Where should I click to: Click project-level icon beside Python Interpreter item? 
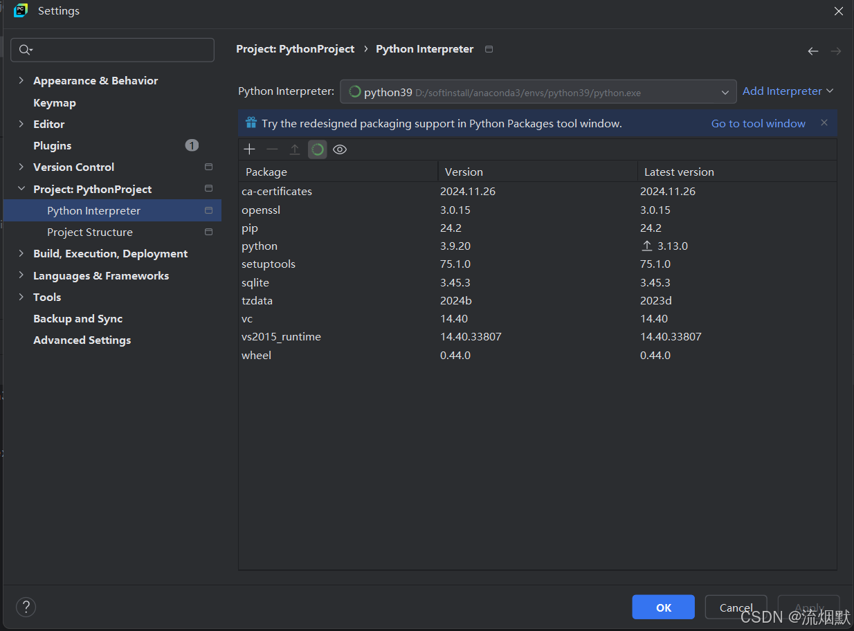(208, 210)
